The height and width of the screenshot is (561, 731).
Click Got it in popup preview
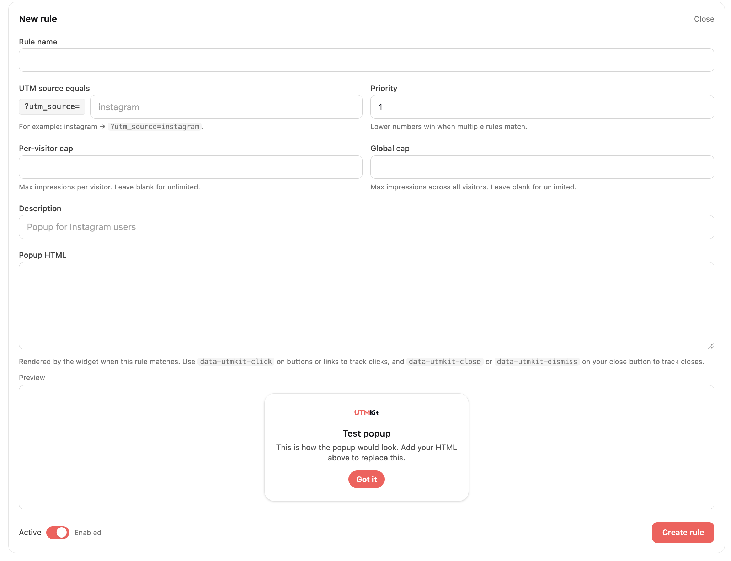[x=366, y=479]
